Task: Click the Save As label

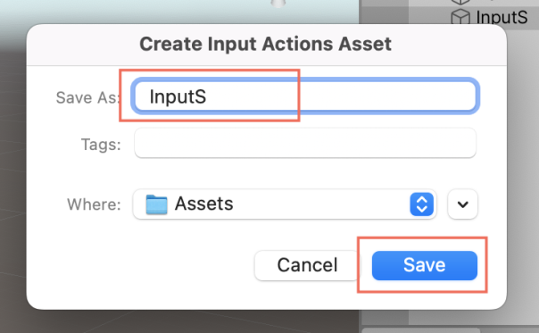Action: coord(87,97)
